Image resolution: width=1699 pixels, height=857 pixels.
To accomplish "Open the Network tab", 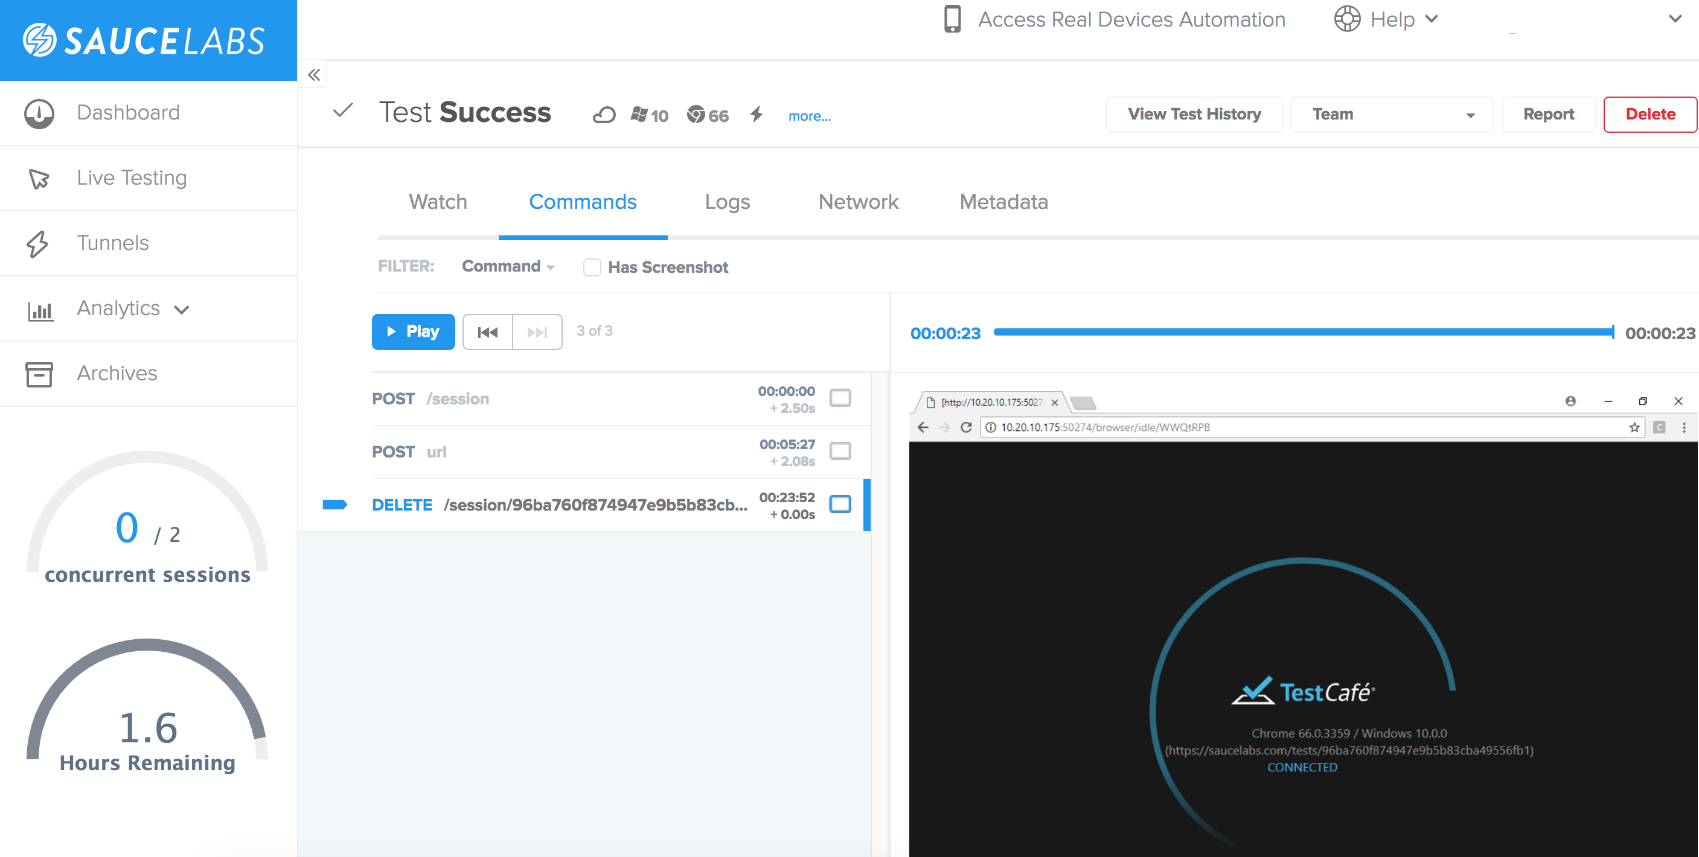I will point(858,202).
